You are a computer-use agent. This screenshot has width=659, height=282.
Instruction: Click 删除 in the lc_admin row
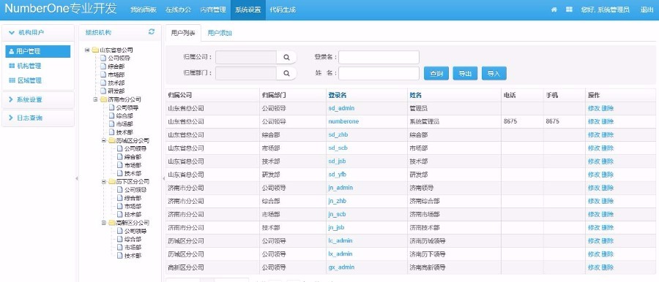(608, 241)
